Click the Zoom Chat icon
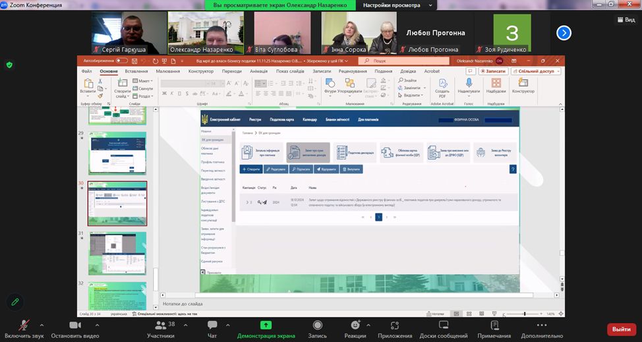 [212, 326]
